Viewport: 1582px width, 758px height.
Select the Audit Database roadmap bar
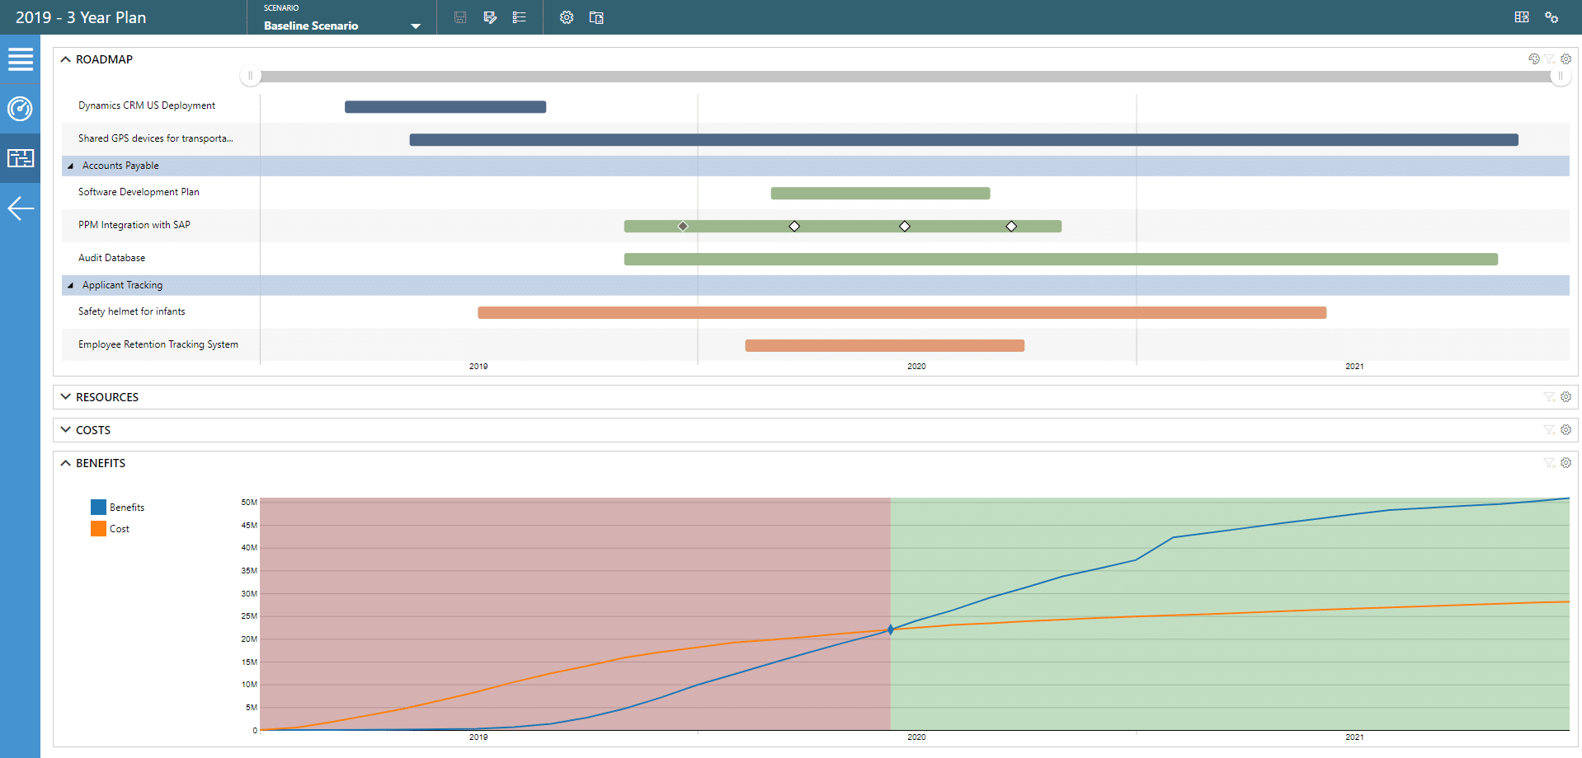pyautogui.click(x=1061, y=260)
